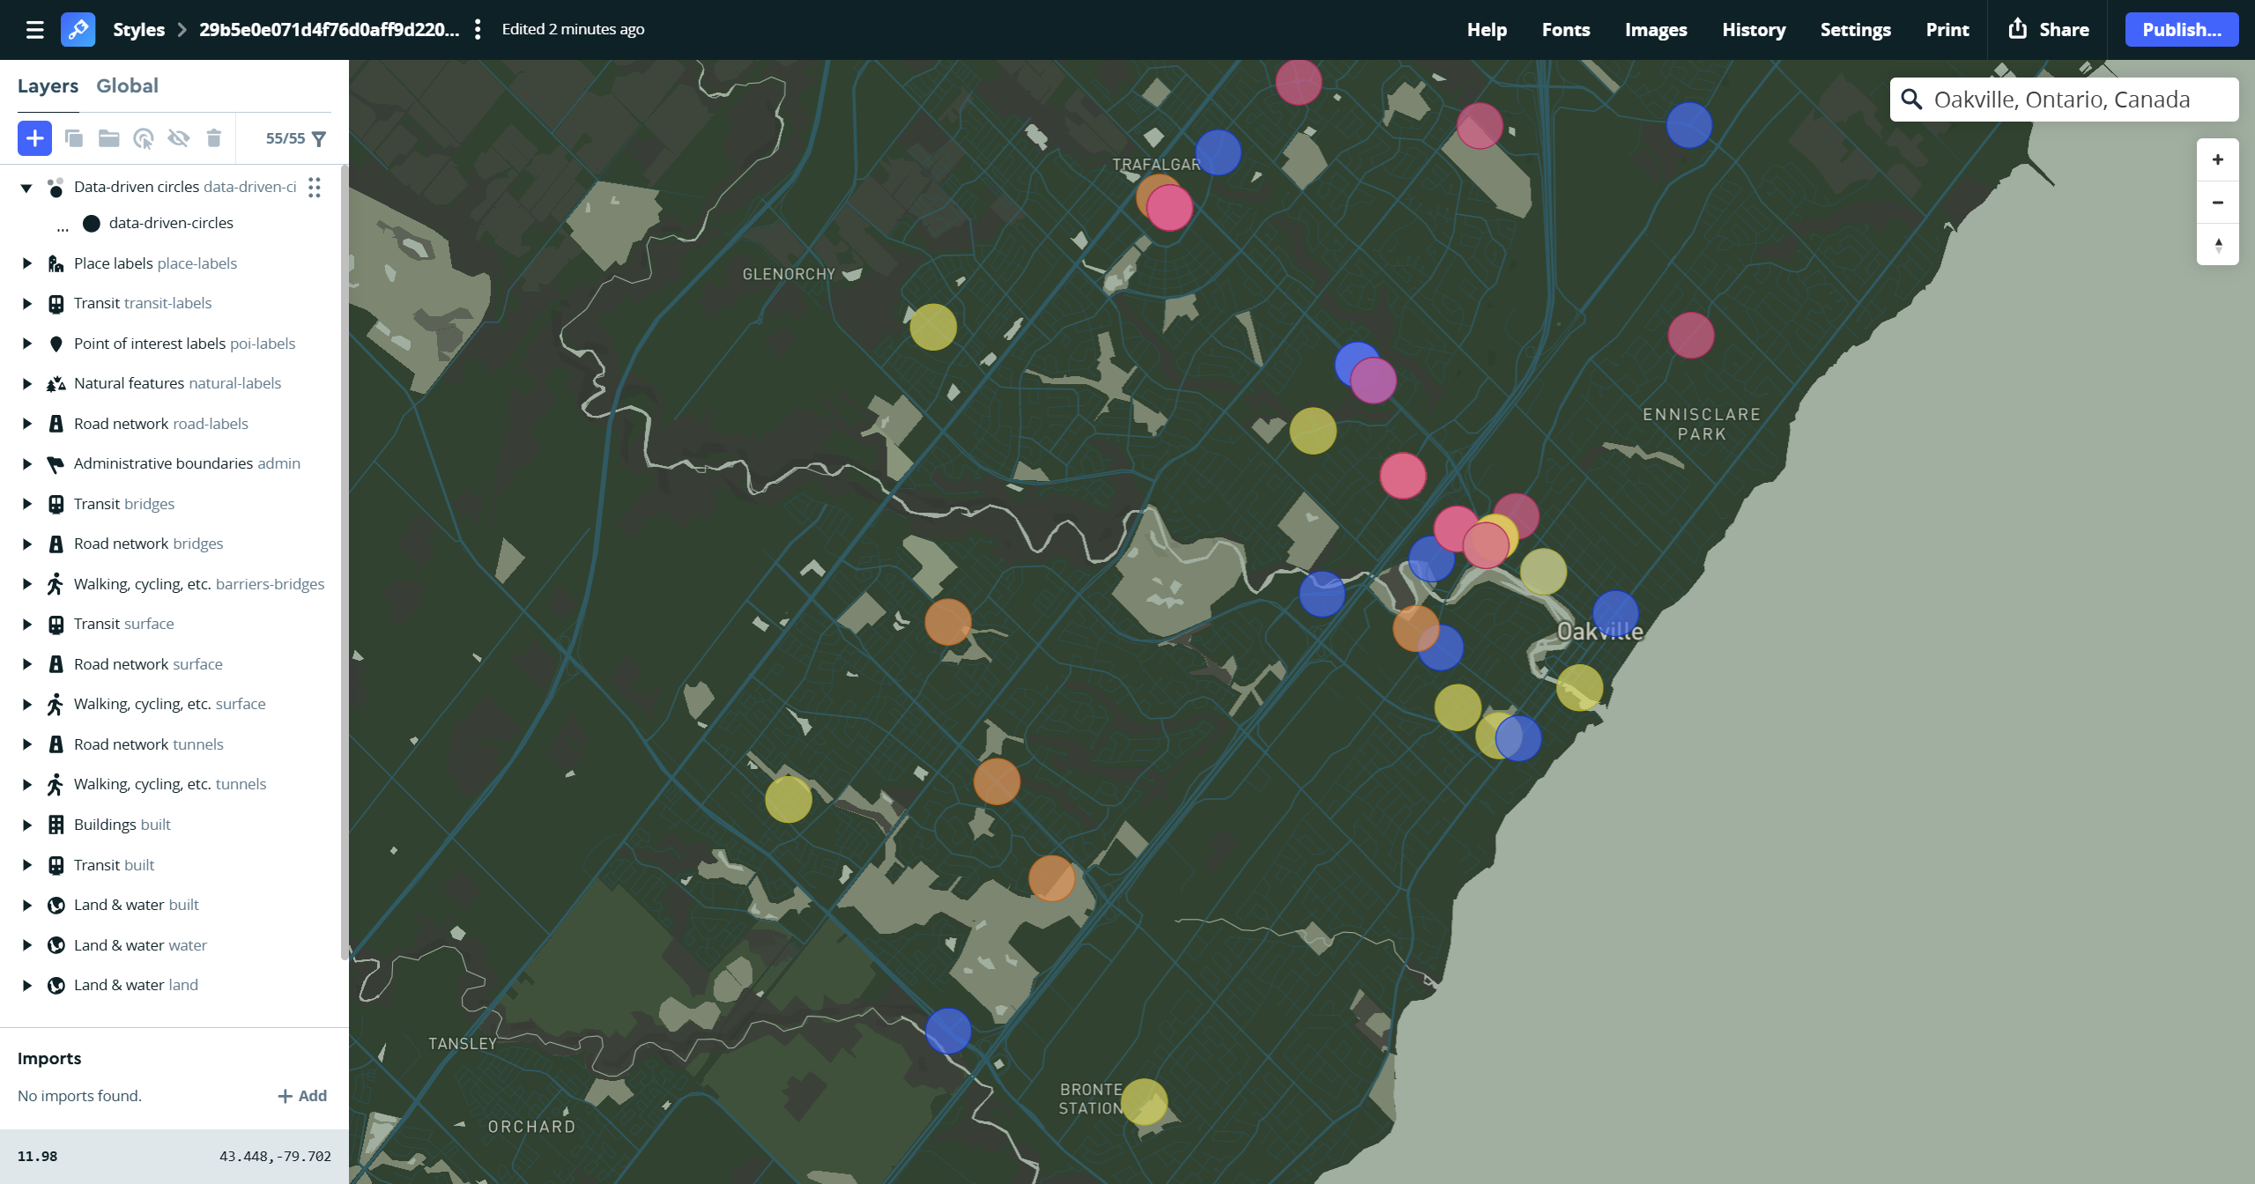Open the History menu in the top bar
This screenshot has width=2255, height=1184.
tap(1753, 30)
